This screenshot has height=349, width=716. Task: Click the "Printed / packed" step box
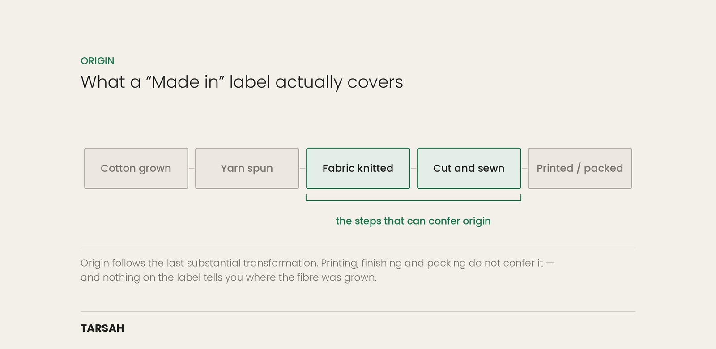[580, 168]
